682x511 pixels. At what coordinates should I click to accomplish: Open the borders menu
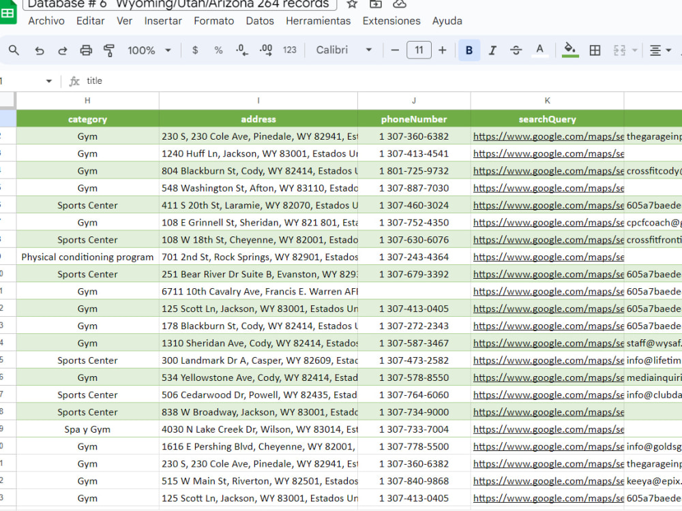click(x=595, y=50)
